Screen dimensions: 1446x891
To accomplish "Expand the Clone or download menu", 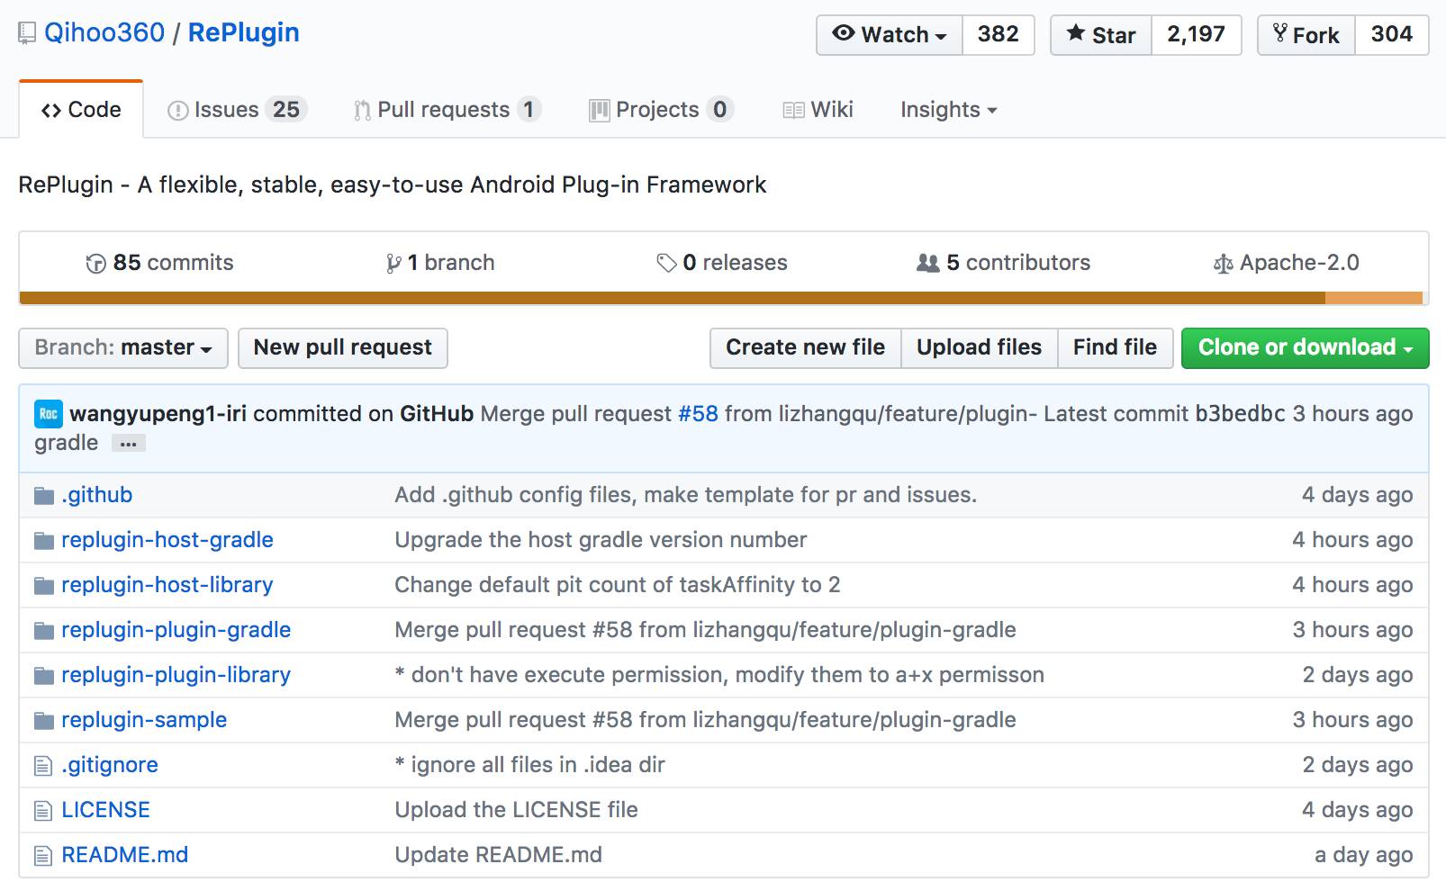I will point(1305,348).
